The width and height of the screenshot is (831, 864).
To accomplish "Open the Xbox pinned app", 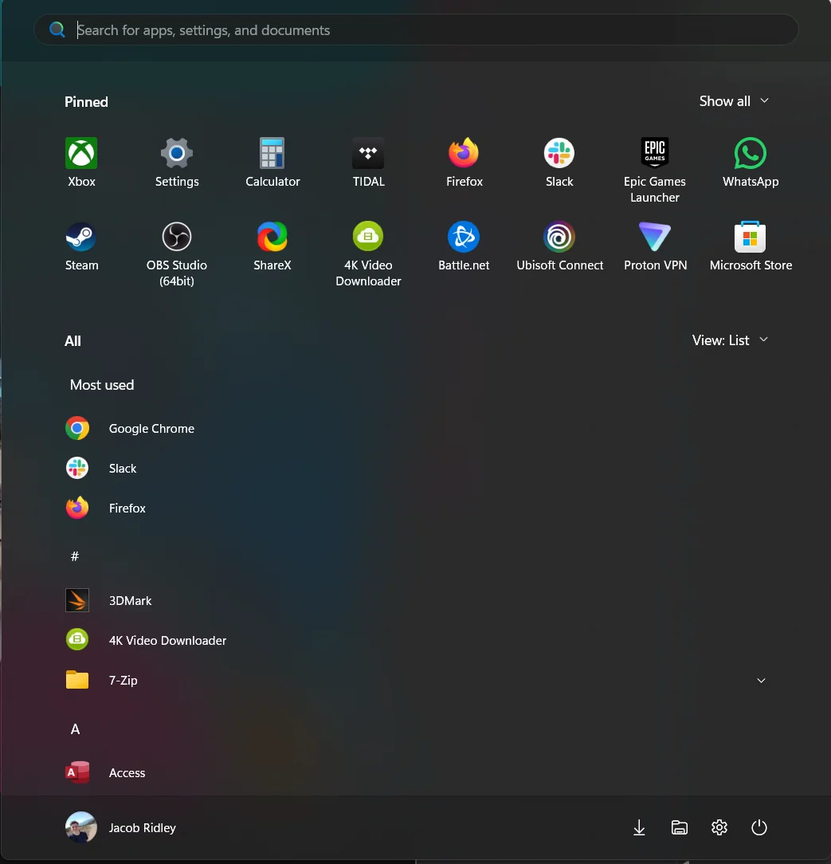I will coord(81,163).
